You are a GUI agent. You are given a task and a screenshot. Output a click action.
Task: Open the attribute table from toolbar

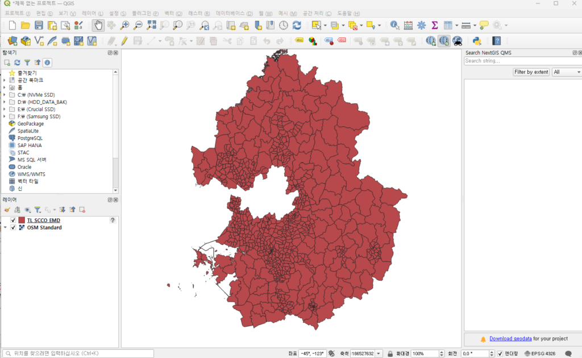coord(448,25)
